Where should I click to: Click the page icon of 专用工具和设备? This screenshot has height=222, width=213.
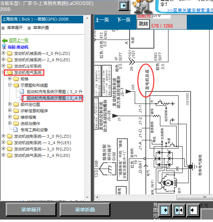[x=16, y=130]
